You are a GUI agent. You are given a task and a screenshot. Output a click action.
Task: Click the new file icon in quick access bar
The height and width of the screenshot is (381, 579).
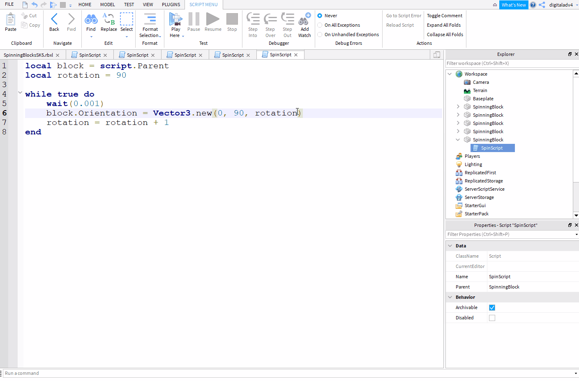click(x=25, y=5)
